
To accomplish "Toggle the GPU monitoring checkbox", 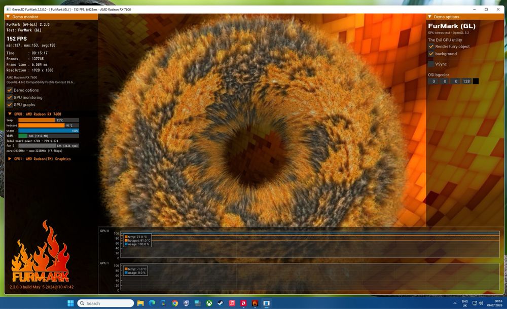I will [x=10, y=97].
